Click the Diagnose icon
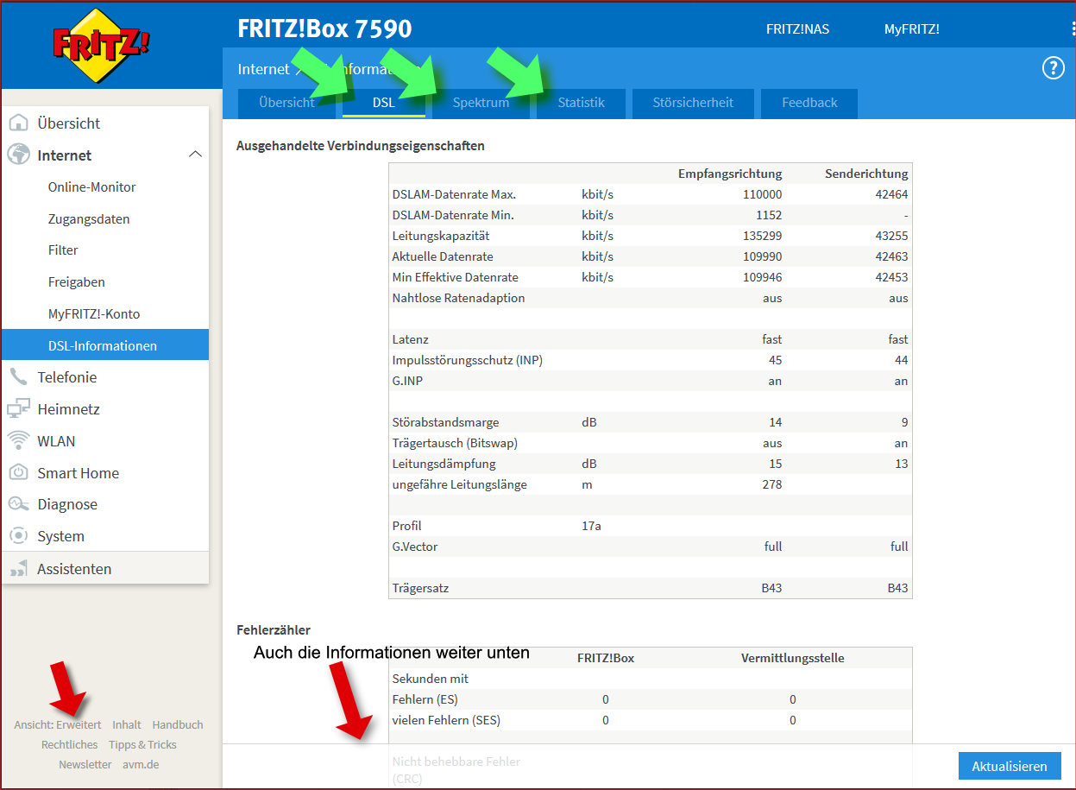Screen dimensions: 1076x790 coord(18,504)
